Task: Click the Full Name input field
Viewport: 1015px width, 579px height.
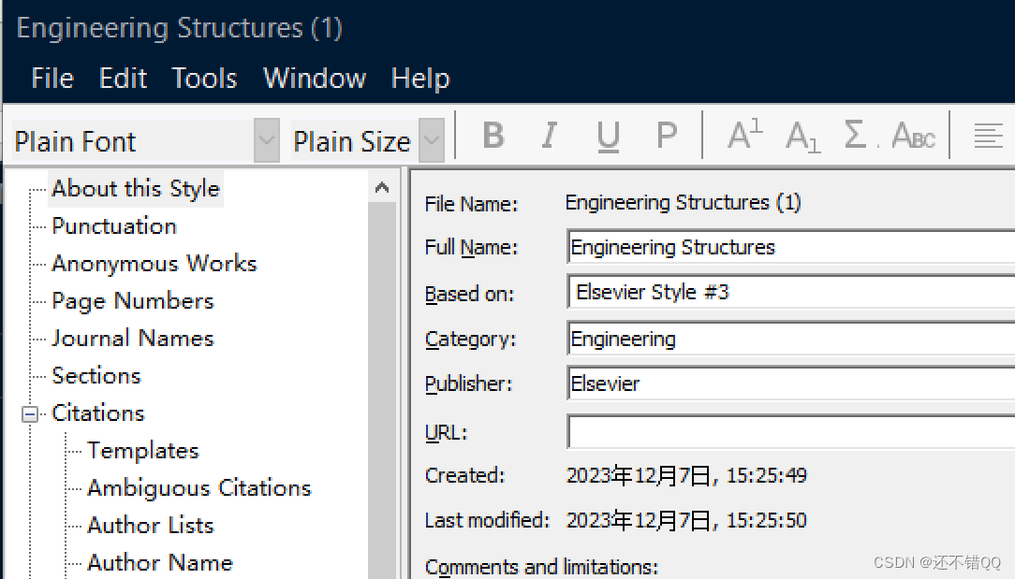Action: [x=791, y=247]
